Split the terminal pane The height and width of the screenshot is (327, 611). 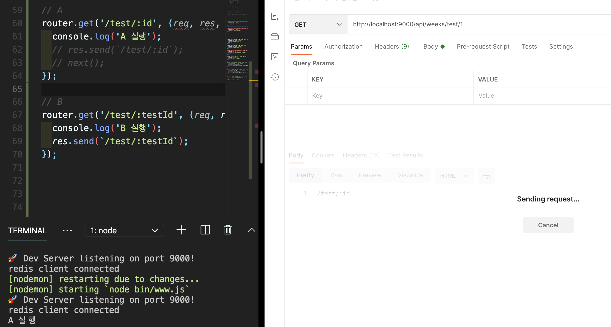(205, 230)
